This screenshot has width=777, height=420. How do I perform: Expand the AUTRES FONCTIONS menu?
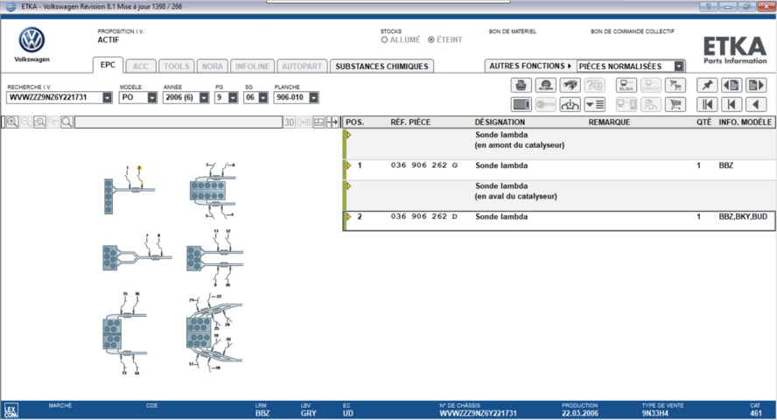point(530,66)
